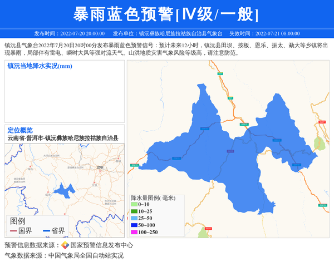
Task: Click the 昆明 city label on overview map
Action: (100, 166)
